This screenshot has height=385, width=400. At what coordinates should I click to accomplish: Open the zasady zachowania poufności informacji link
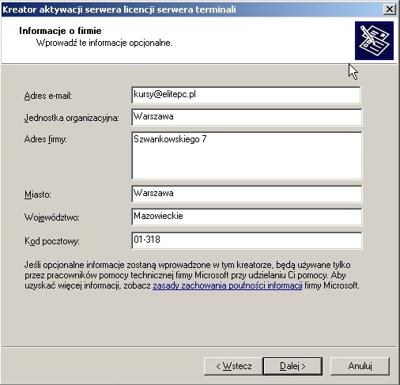[x=228, y=285]
